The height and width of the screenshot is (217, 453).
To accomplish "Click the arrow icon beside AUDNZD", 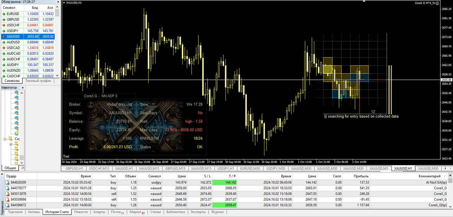I will (x=4, y=71).
